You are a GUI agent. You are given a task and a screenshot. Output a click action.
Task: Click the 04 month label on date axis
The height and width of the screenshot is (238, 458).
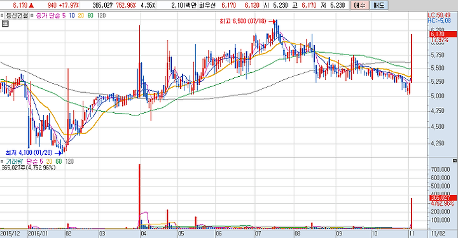tap(143, 234)
